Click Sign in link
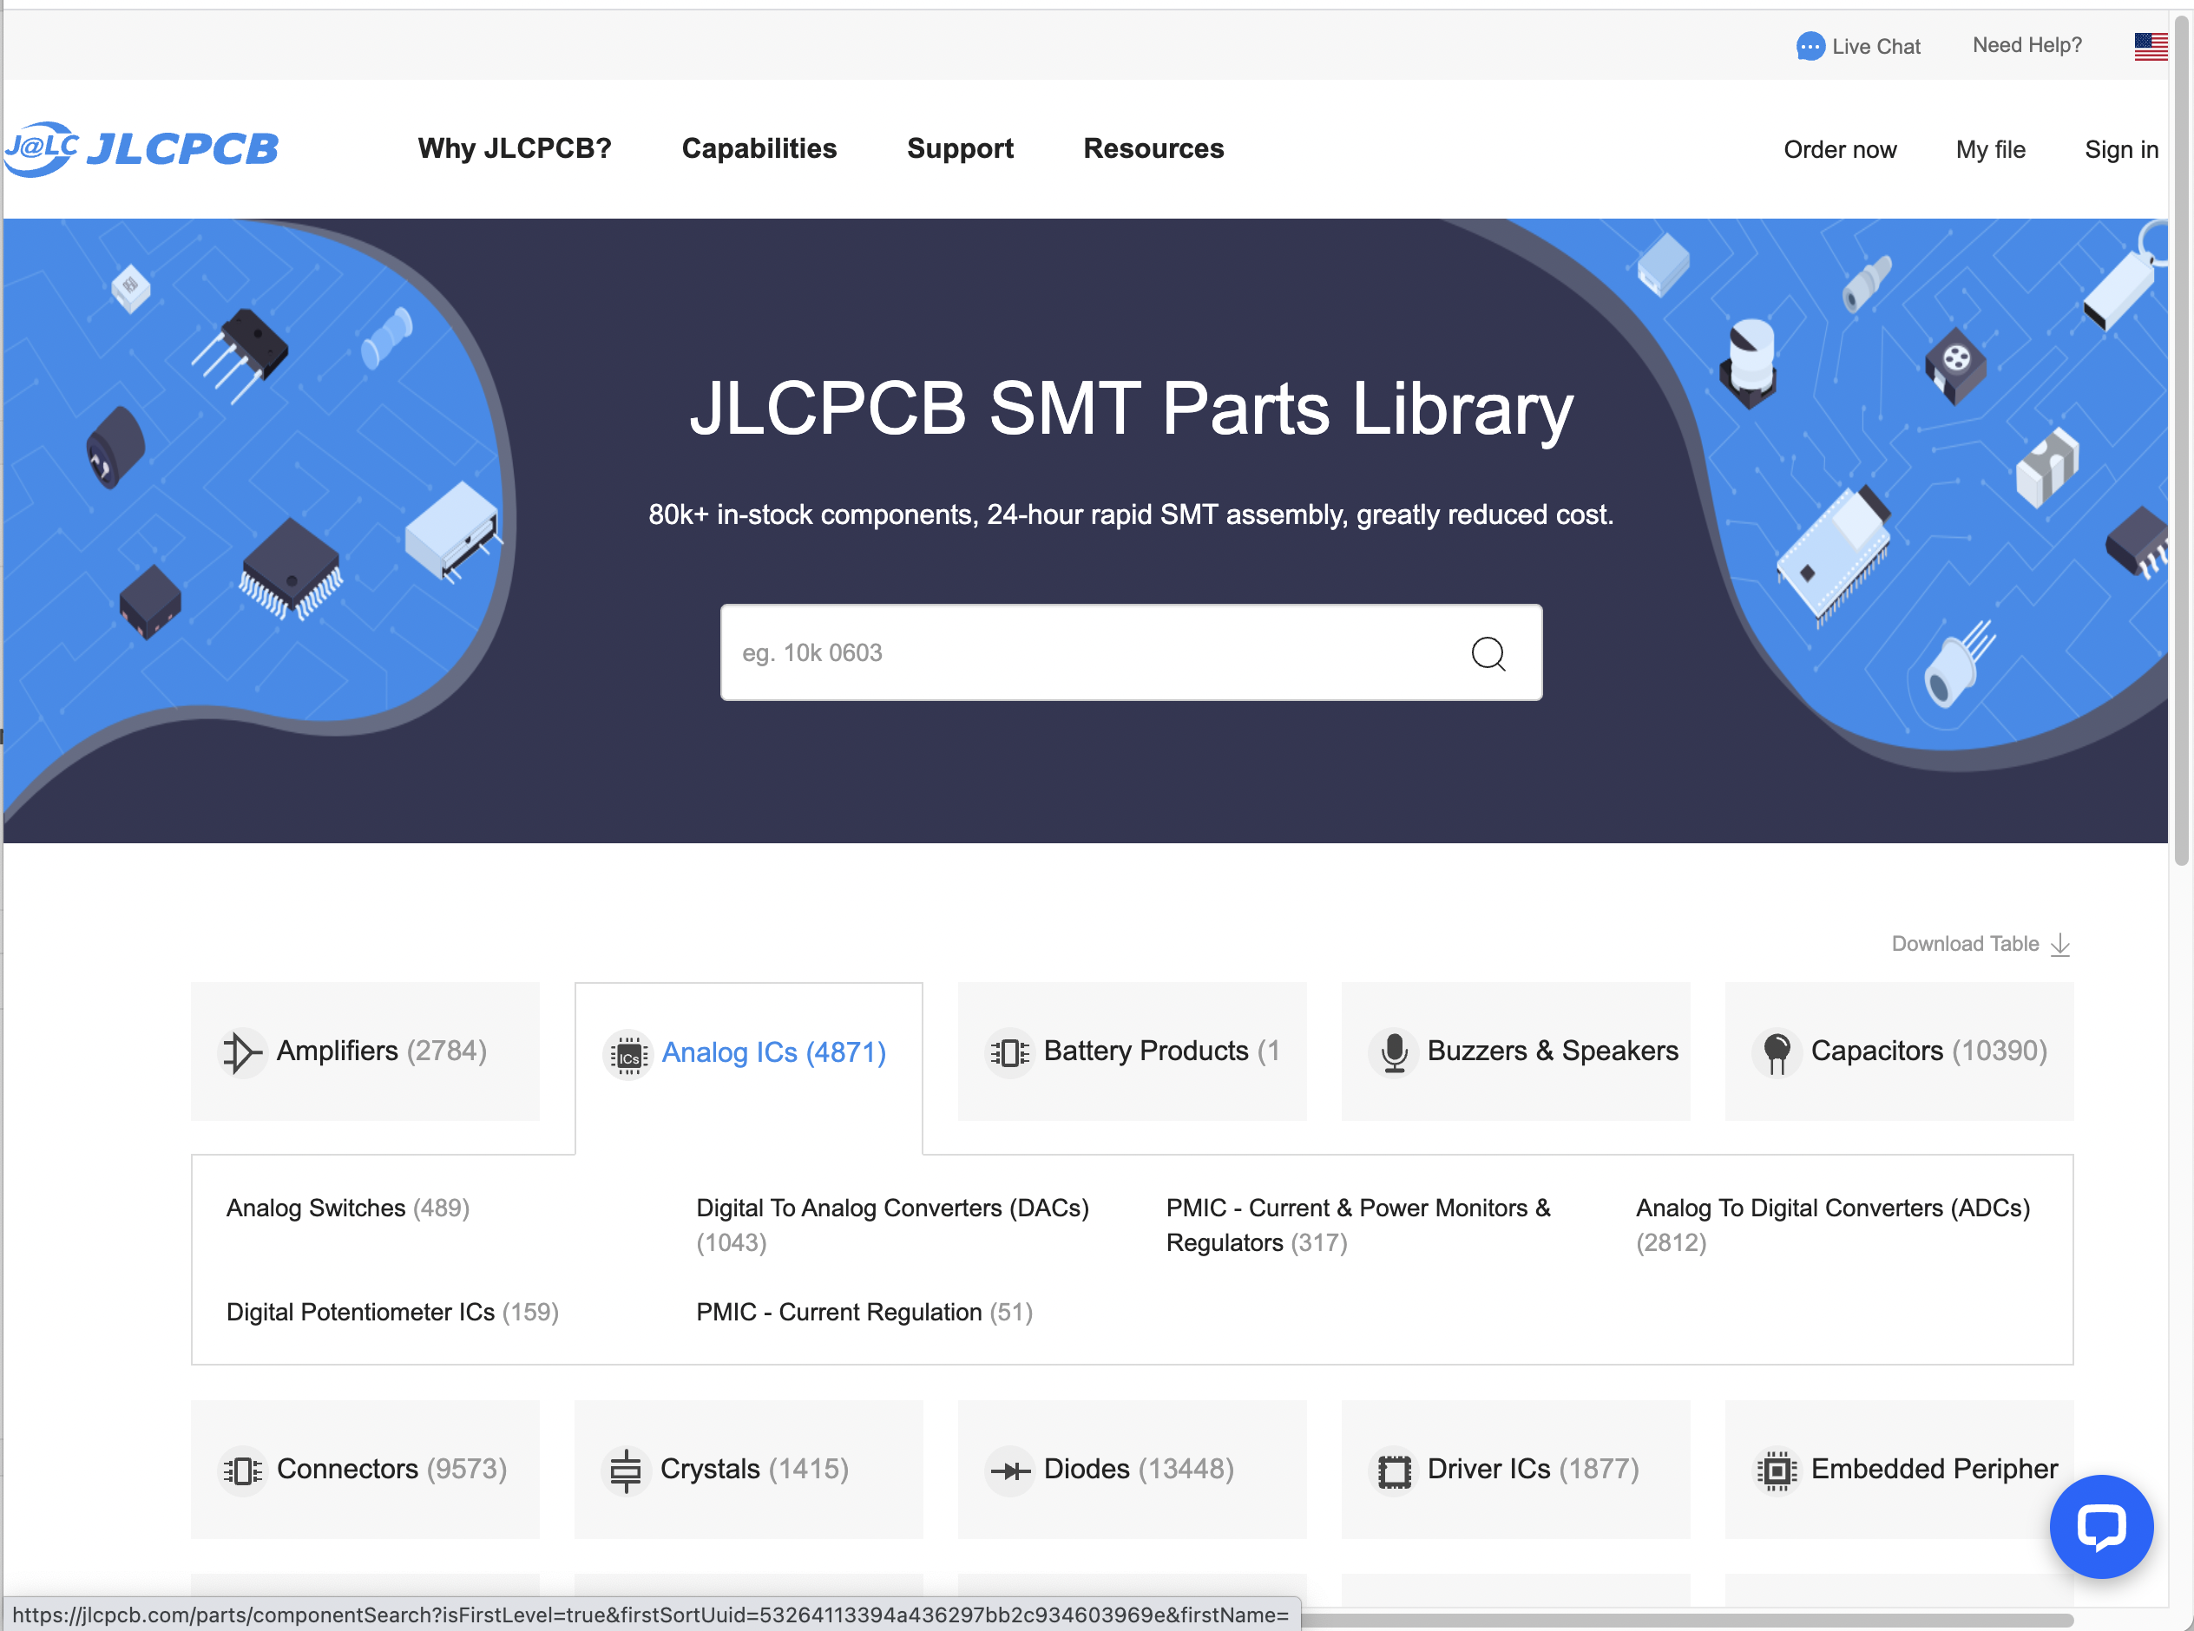Image resolution: width=2194 pixels, height=1631 pixels. (2121, 150)
